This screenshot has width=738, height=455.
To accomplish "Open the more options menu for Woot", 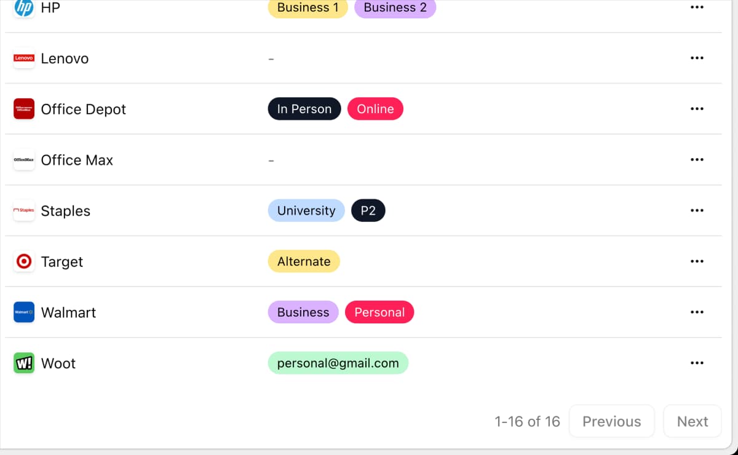I will [696, 363].
